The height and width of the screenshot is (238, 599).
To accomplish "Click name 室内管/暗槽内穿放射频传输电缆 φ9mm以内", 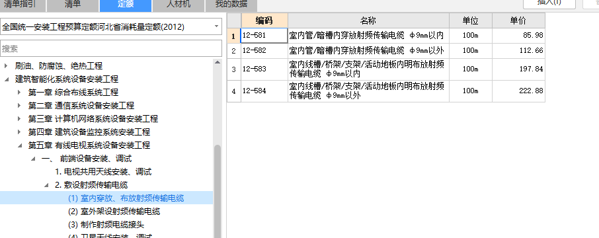I will point(368,36).
